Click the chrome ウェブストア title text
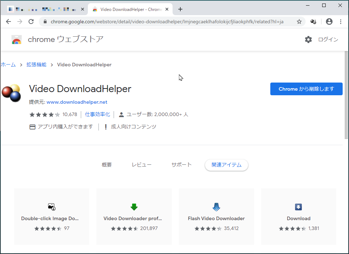 (x=66, y=40)
